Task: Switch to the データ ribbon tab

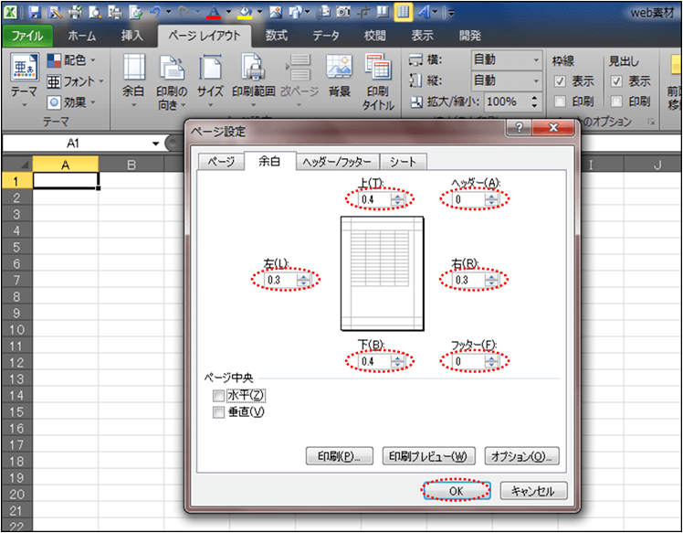Action: click(x=326, y=36)
